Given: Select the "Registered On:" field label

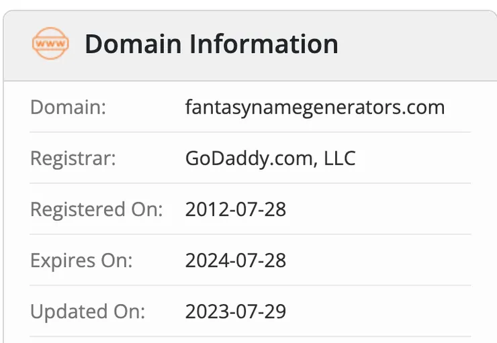Looking at the screenshot, I should (x=97, y=209).
